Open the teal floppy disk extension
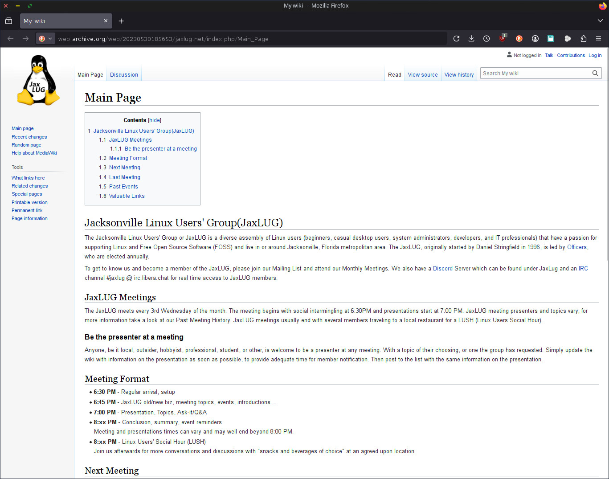609x479 pixels. point(551,39)
